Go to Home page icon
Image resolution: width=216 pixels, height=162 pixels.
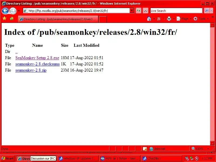tap(149, 19)
